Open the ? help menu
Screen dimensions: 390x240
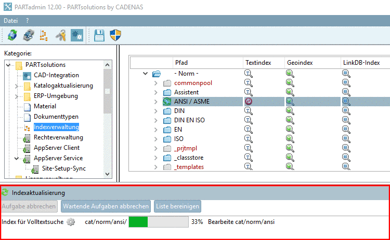[x=28, y=21]
